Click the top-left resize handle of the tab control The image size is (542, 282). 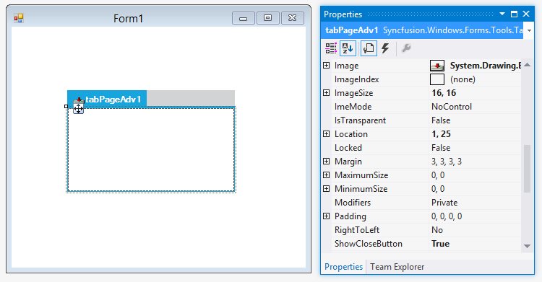coord(66,106)
